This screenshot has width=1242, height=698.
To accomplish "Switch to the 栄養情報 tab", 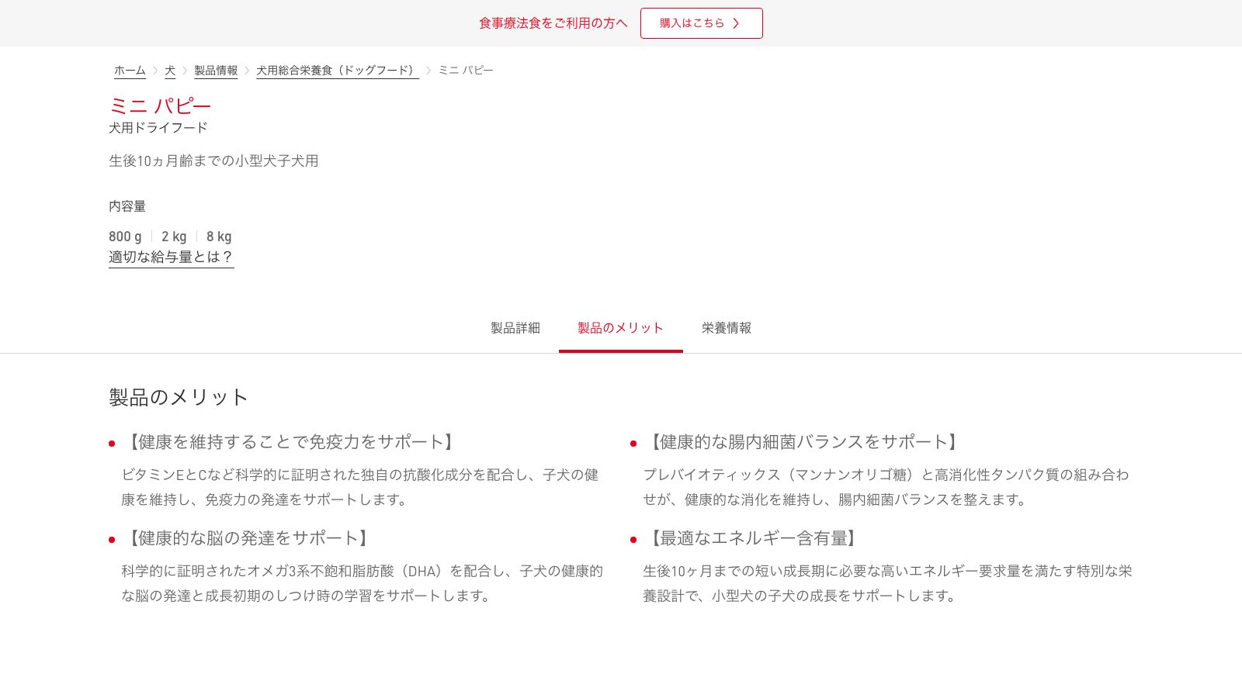I will pos(727,328).
